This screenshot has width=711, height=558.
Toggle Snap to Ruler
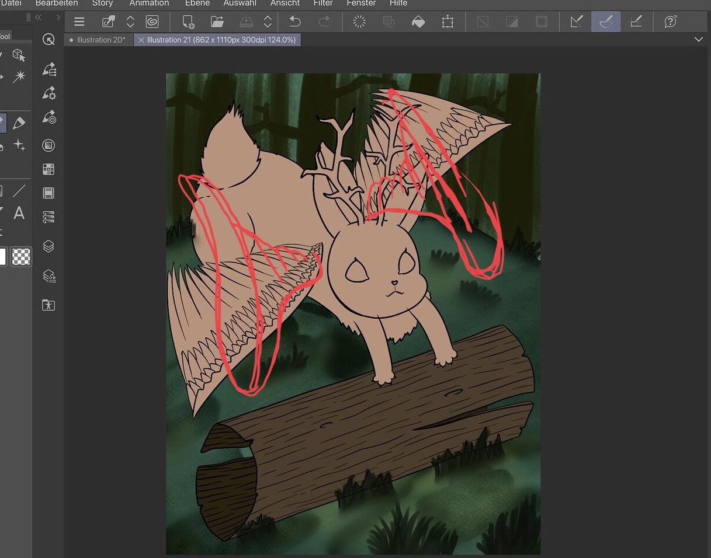coord(577,22)
